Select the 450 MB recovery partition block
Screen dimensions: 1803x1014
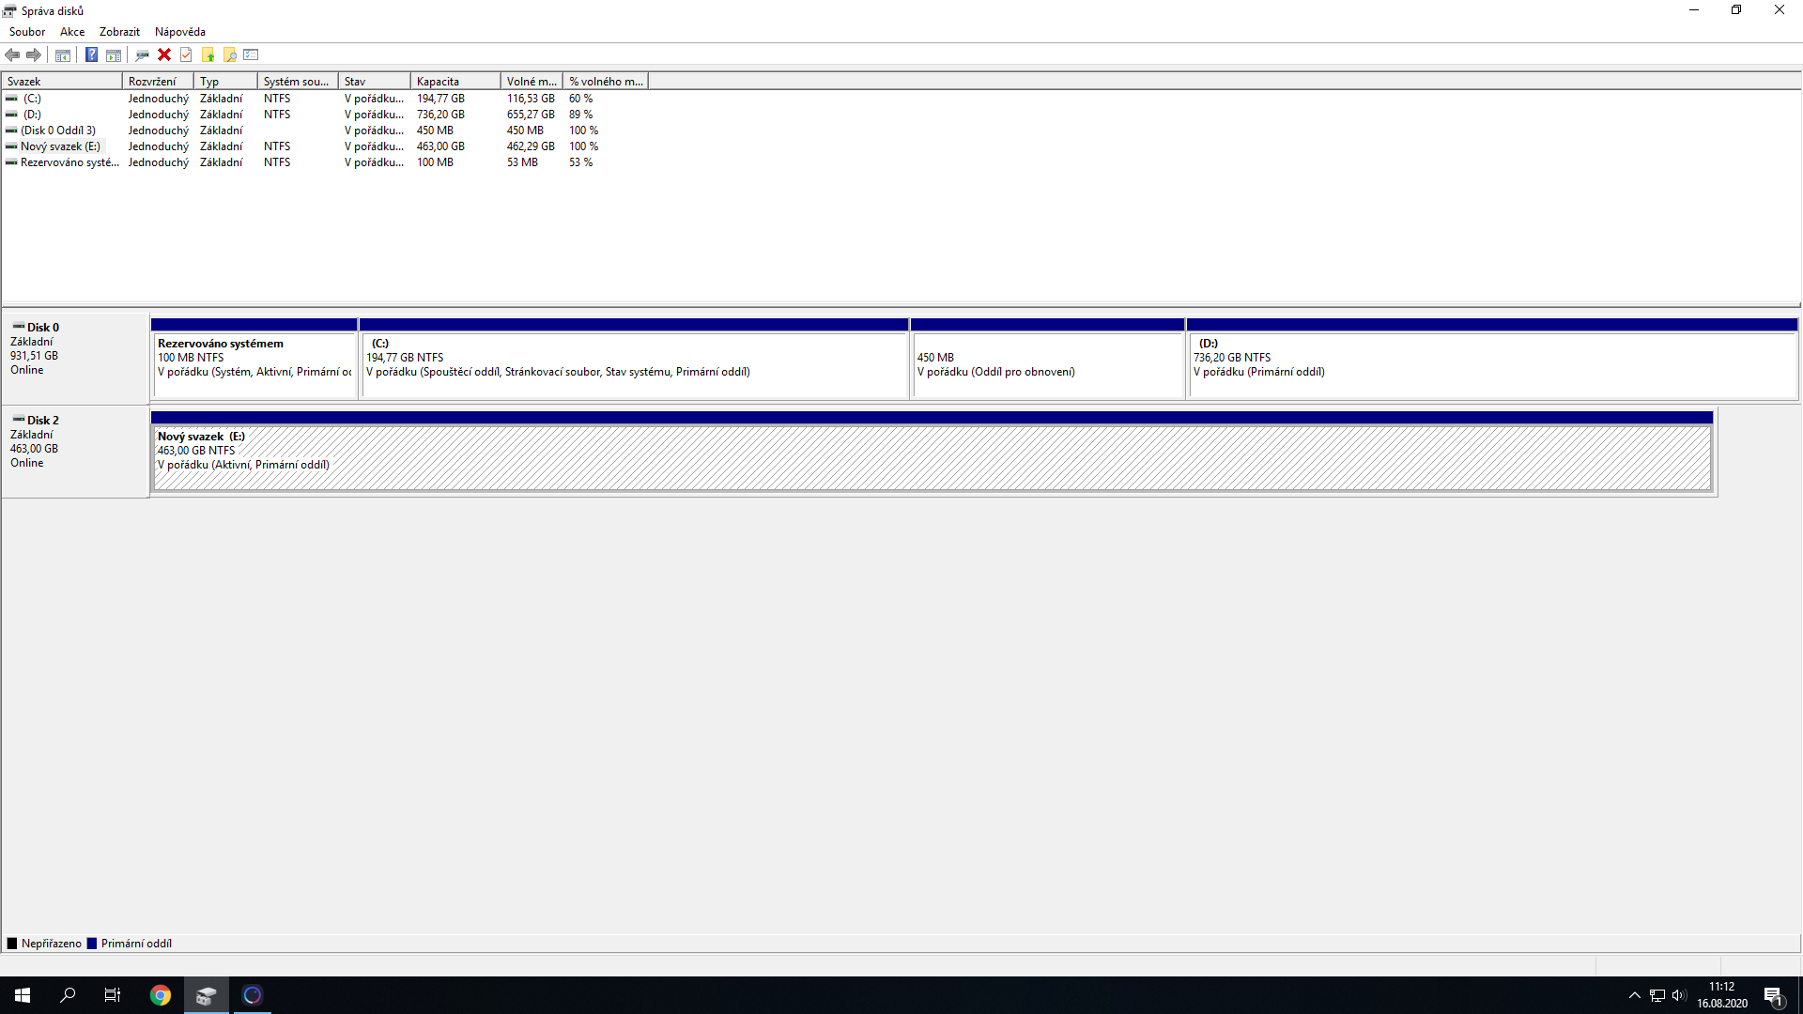(1047, 364)
